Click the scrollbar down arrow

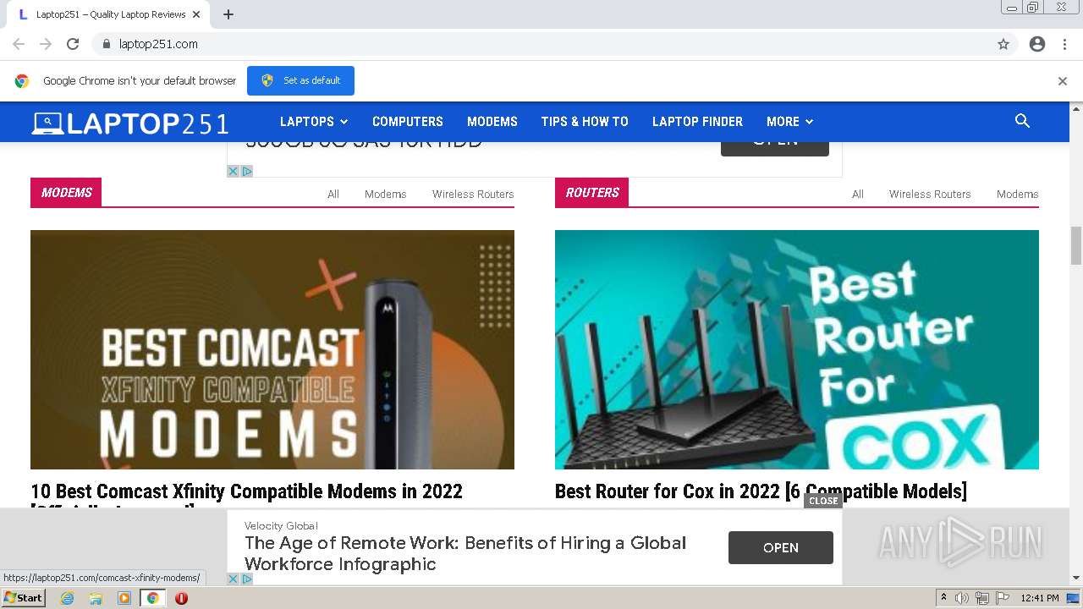1076,578
